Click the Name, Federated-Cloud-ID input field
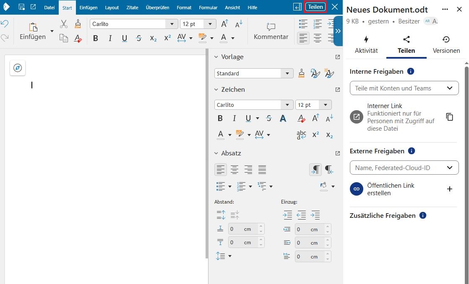 pos(399,168)
